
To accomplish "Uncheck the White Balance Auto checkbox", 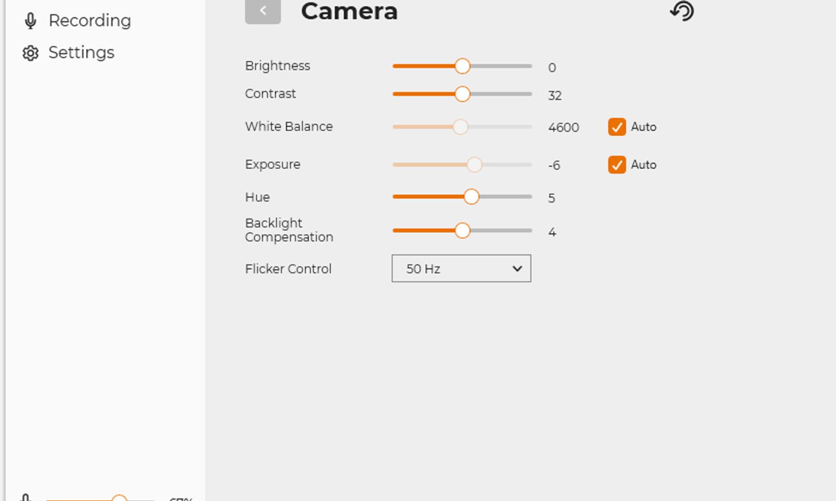I will [x=617, y=127].
